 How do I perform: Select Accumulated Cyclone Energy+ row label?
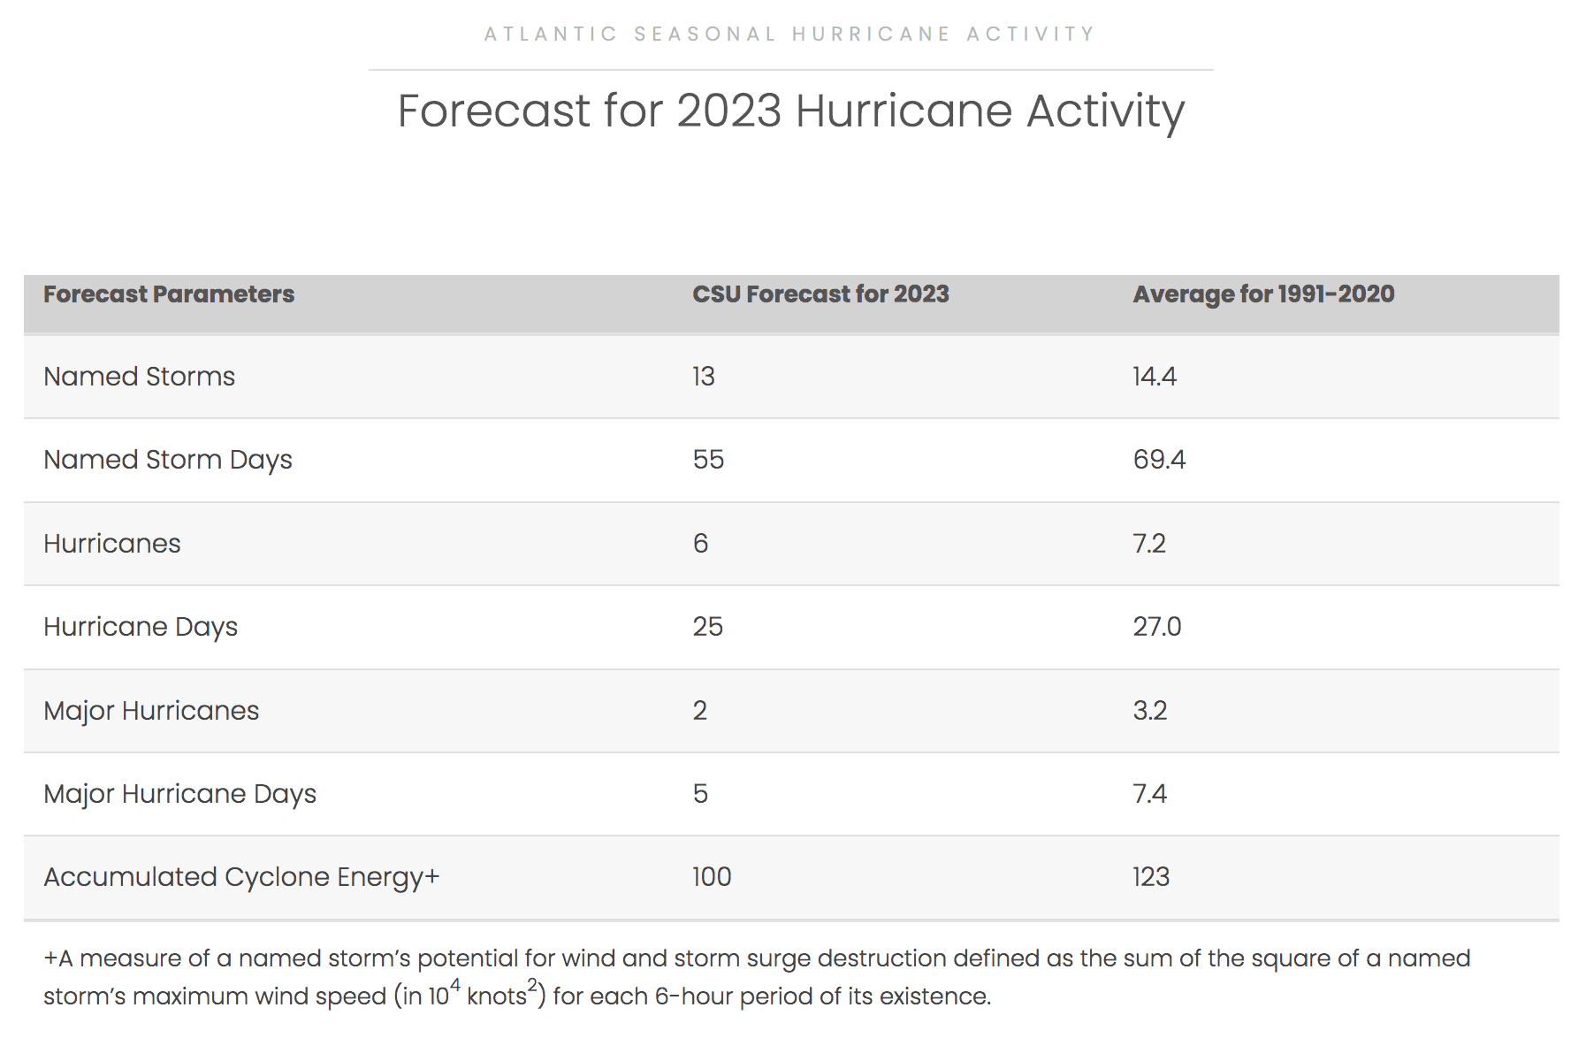tap(241, 878)
